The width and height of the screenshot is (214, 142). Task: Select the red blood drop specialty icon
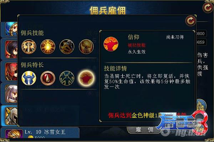tap(48, 78)
